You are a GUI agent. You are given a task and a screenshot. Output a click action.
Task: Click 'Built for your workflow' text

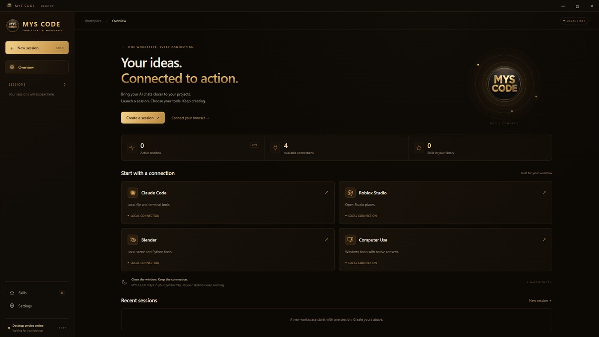(536, 173)
